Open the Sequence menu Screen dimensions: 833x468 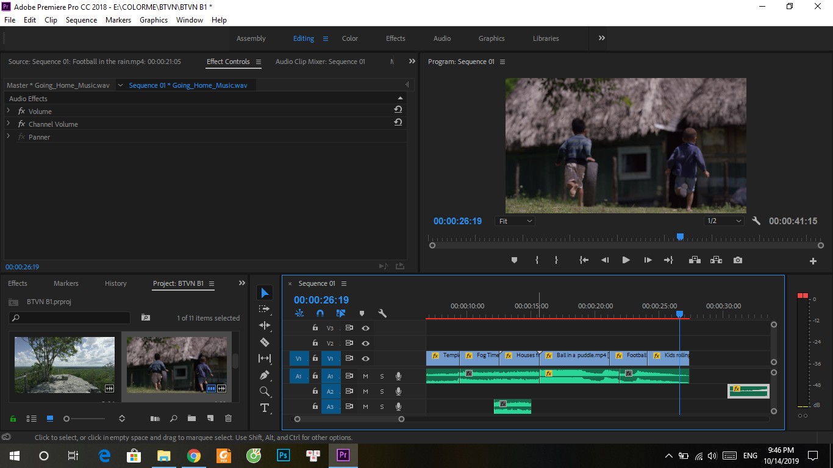(81, 19)
